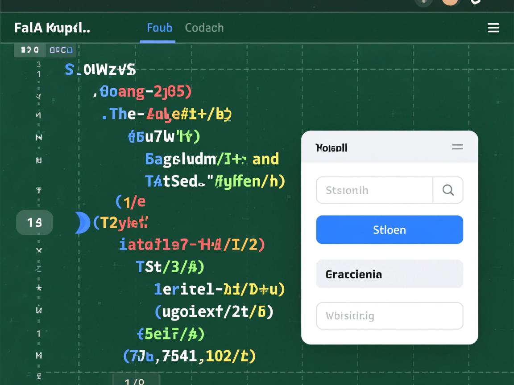Click the FalA Kupel title in the header
Image resolution: width=514 pixels, height=385 pixels.
[x=52, y=28]
